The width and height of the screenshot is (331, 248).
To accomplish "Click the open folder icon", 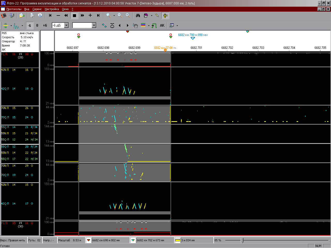I will (22, 16).
